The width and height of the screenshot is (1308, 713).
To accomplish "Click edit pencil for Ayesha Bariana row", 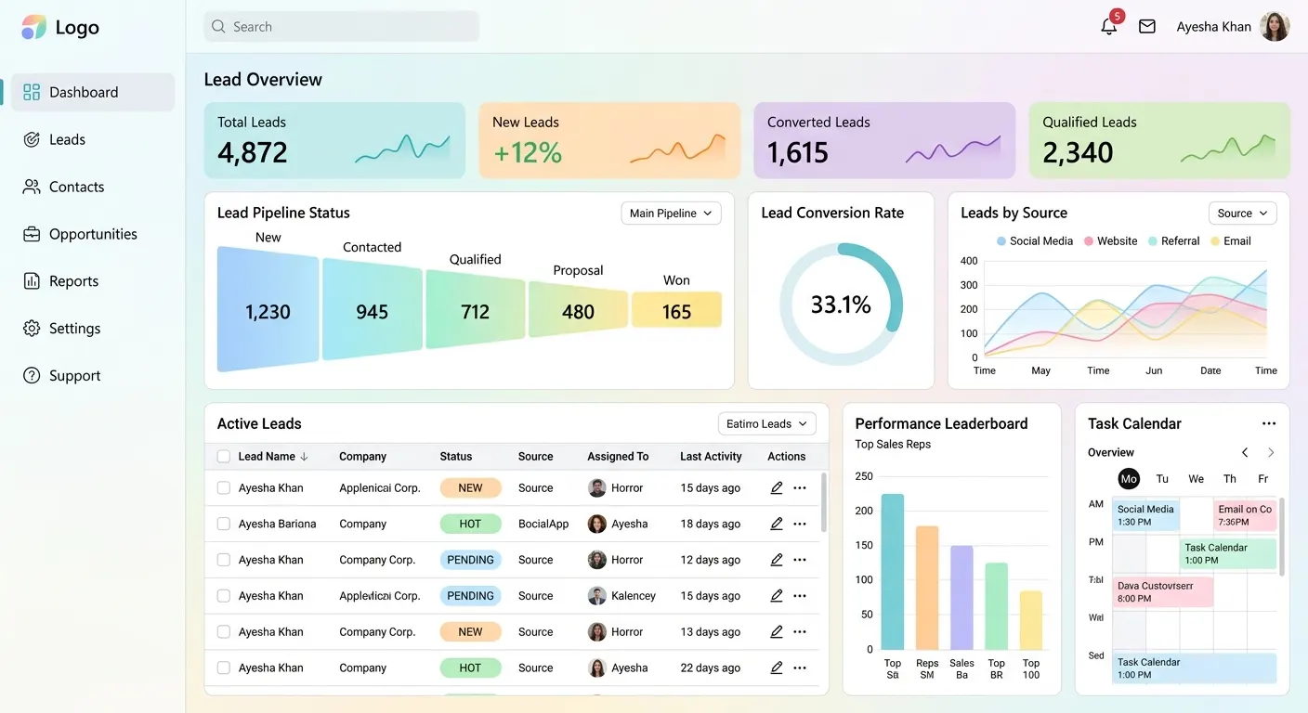I will pos(777,524).
